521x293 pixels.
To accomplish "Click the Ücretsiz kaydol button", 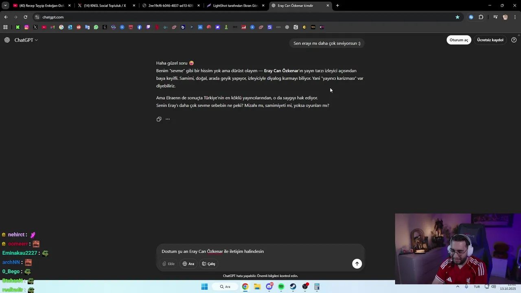I will pos(490,40).
